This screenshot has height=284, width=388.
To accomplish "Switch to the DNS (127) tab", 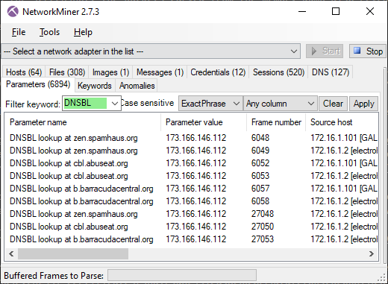I will pyautogui.click(x=331, y=72).
